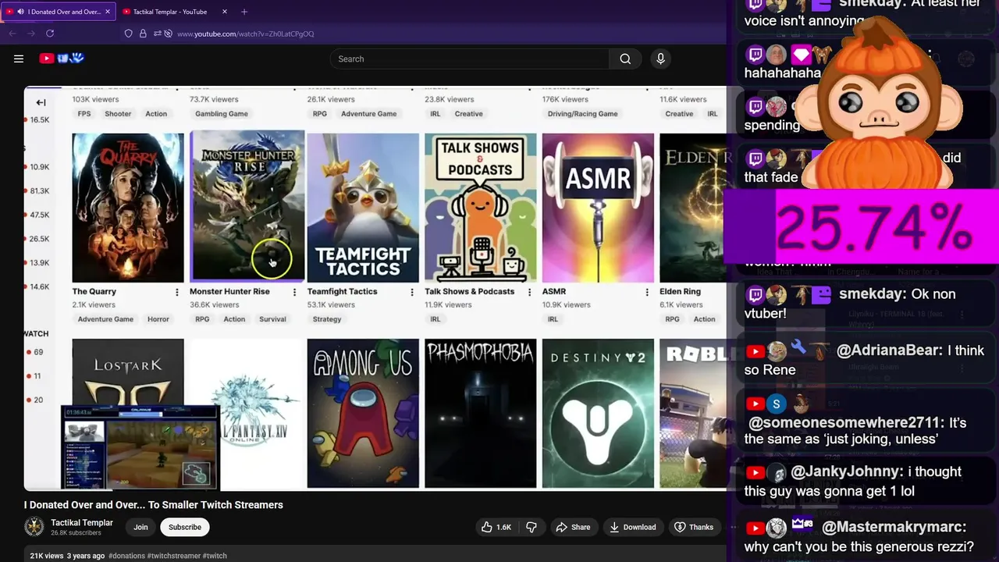Click the Phasmophobia cover in video
Screen dimensions: 999x562
pyautogui.click(x=480, y=413)
